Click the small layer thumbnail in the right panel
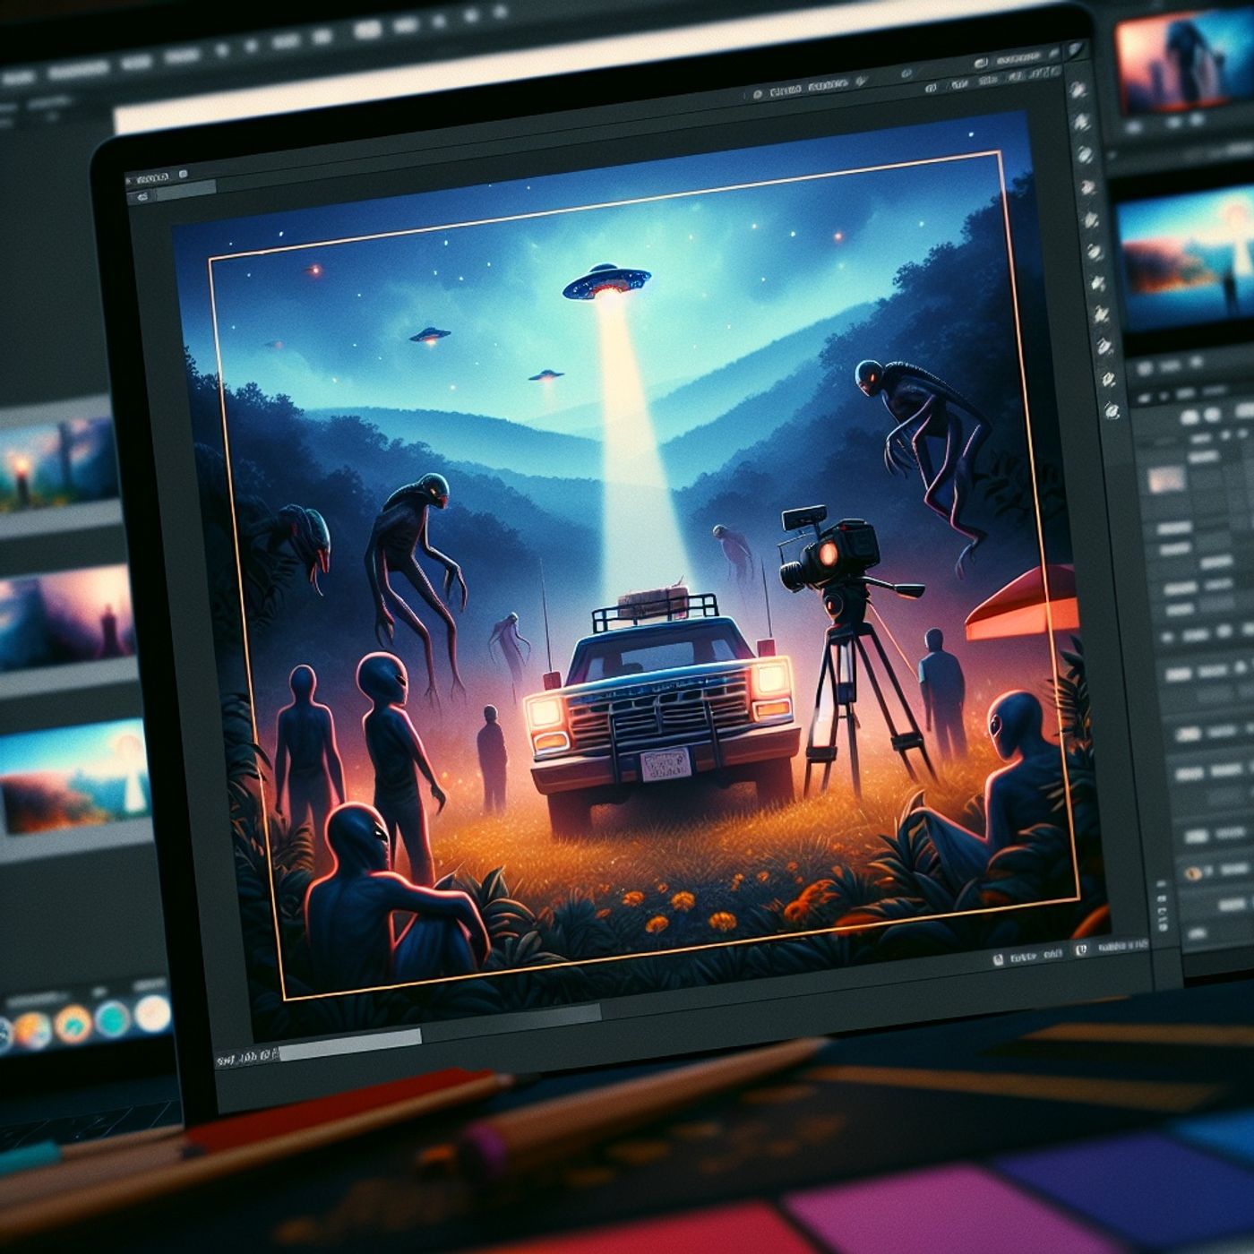The height and width of the screenshot is (1254, 1254). (x=1166, y=481)
